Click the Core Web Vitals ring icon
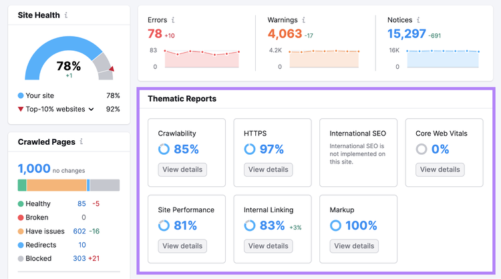 (x=422, y=149)
